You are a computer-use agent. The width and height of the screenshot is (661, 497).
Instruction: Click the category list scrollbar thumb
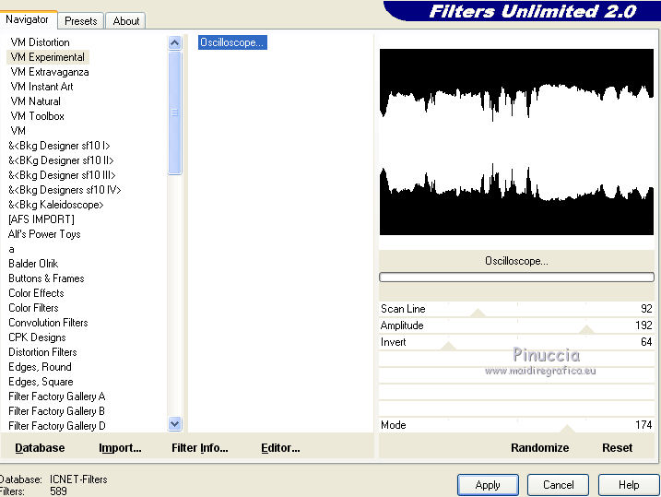tap(174, 112)
